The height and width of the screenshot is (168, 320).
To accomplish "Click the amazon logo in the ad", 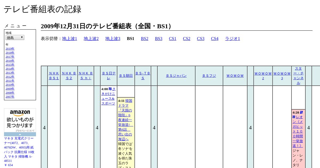I will [x=20, y=113].
